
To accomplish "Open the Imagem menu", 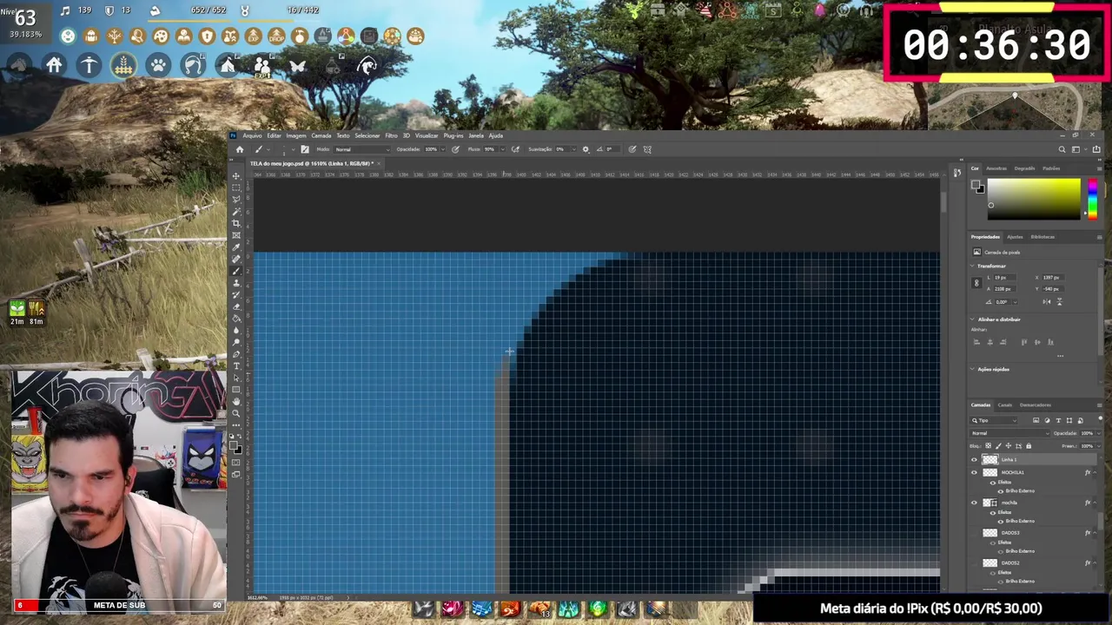I will coord(296,135).
